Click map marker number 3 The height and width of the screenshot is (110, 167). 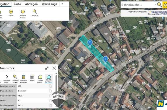pyautogui.click(x=105, y=59)
